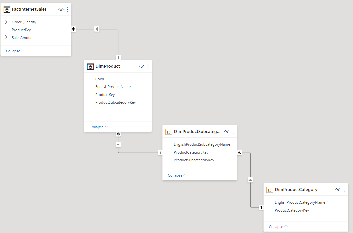
Task: Open more options for FactInternetSales table
Action: pos(67,9)
